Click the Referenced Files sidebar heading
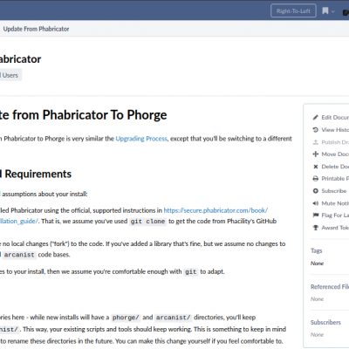The width and height of the screenshot is (349, 349). click(x=330, y=286)
